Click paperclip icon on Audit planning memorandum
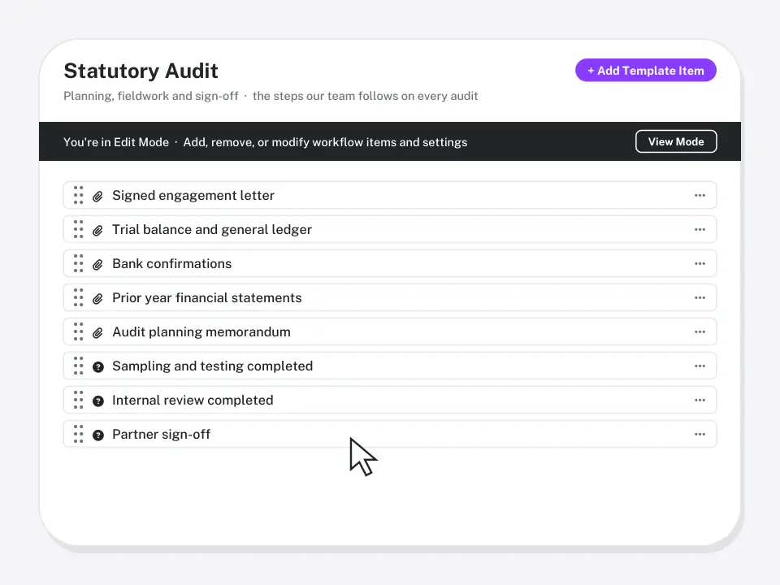This screenshot has width=780, height=585. point(98,333)
